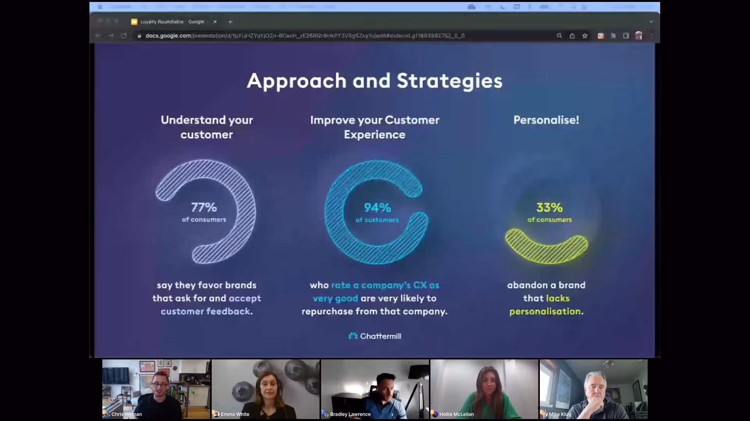Screen dimensions: 750x421
Task: Reload the Google Slides page
Action: tap(124, 35)
